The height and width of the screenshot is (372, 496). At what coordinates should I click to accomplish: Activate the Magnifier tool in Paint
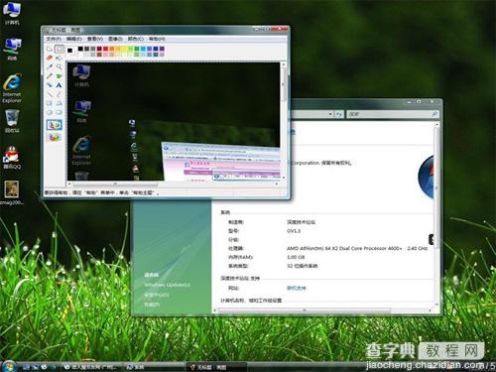[x=59, y=67]
